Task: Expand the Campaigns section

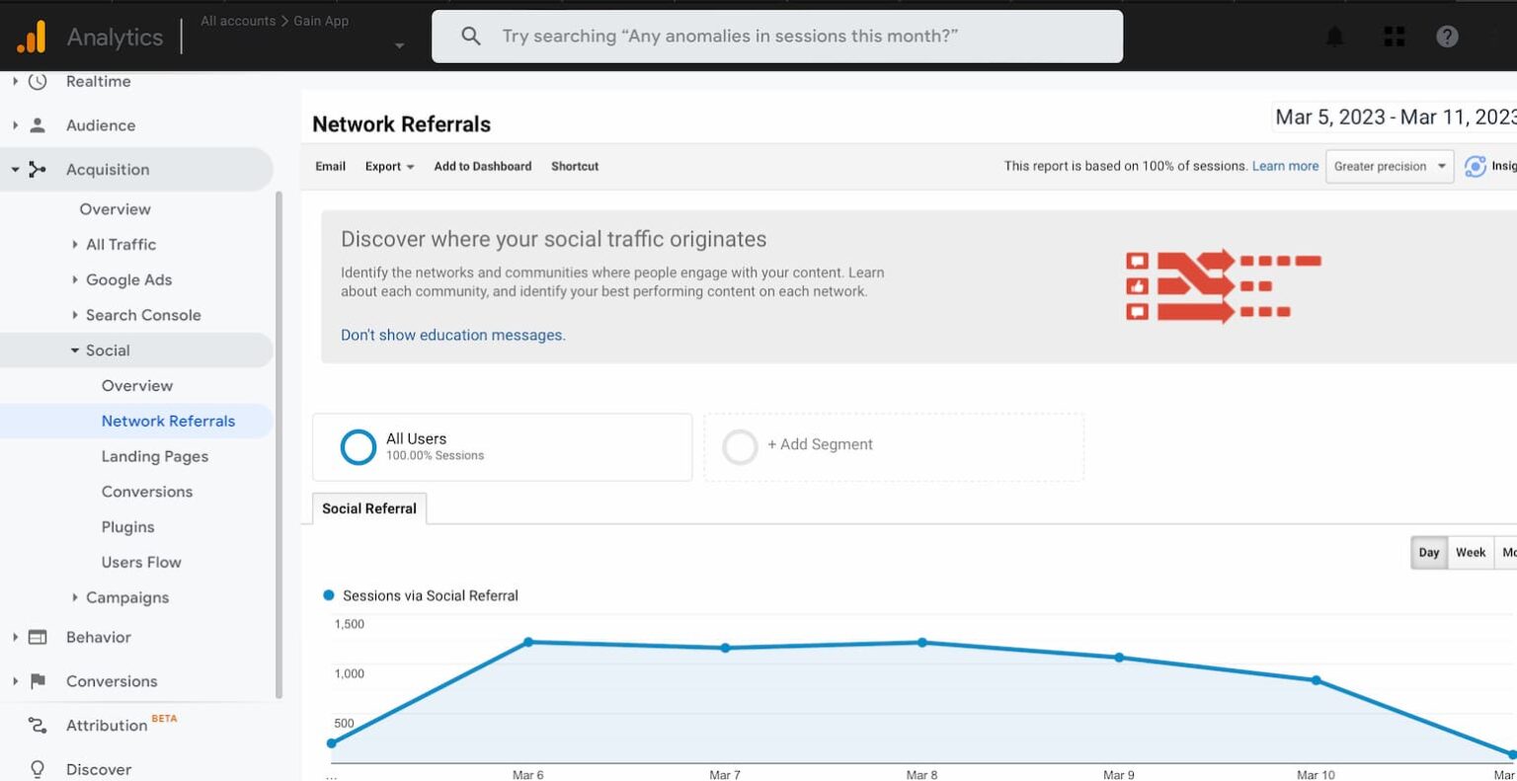Action: tap(74, 597)
